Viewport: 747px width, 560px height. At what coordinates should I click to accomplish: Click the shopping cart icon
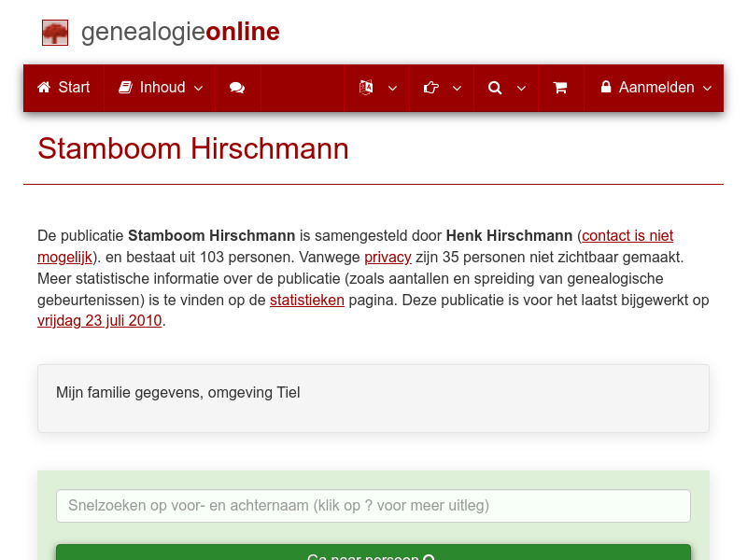point(560,87)
